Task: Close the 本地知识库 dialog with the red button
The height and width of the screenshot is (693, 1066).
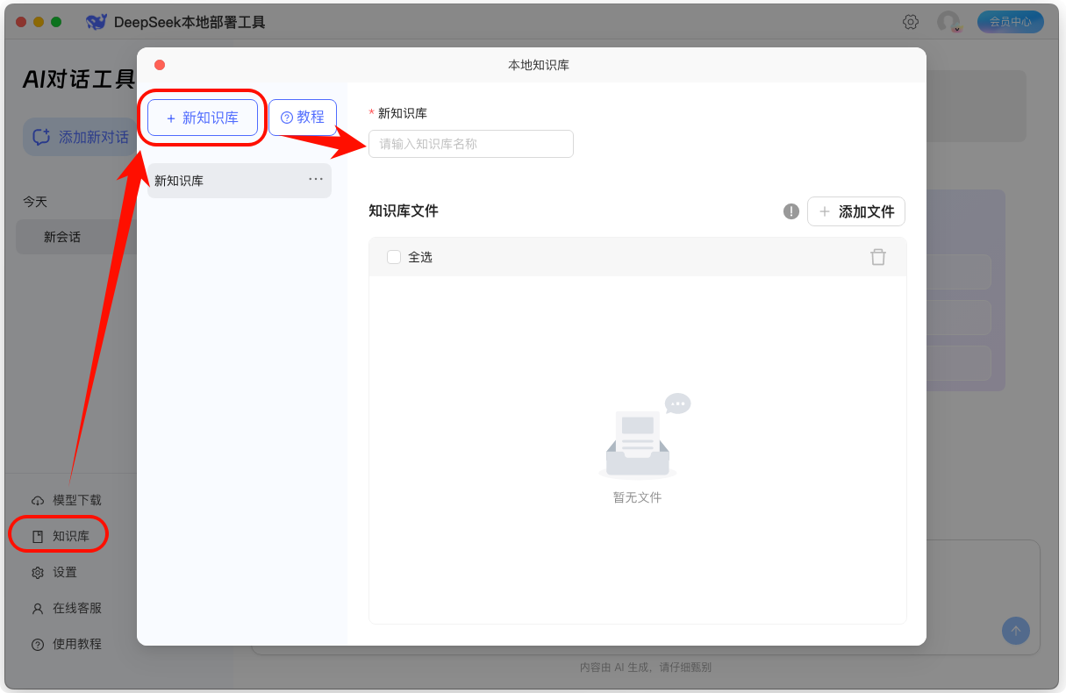Action: [160, 65]
